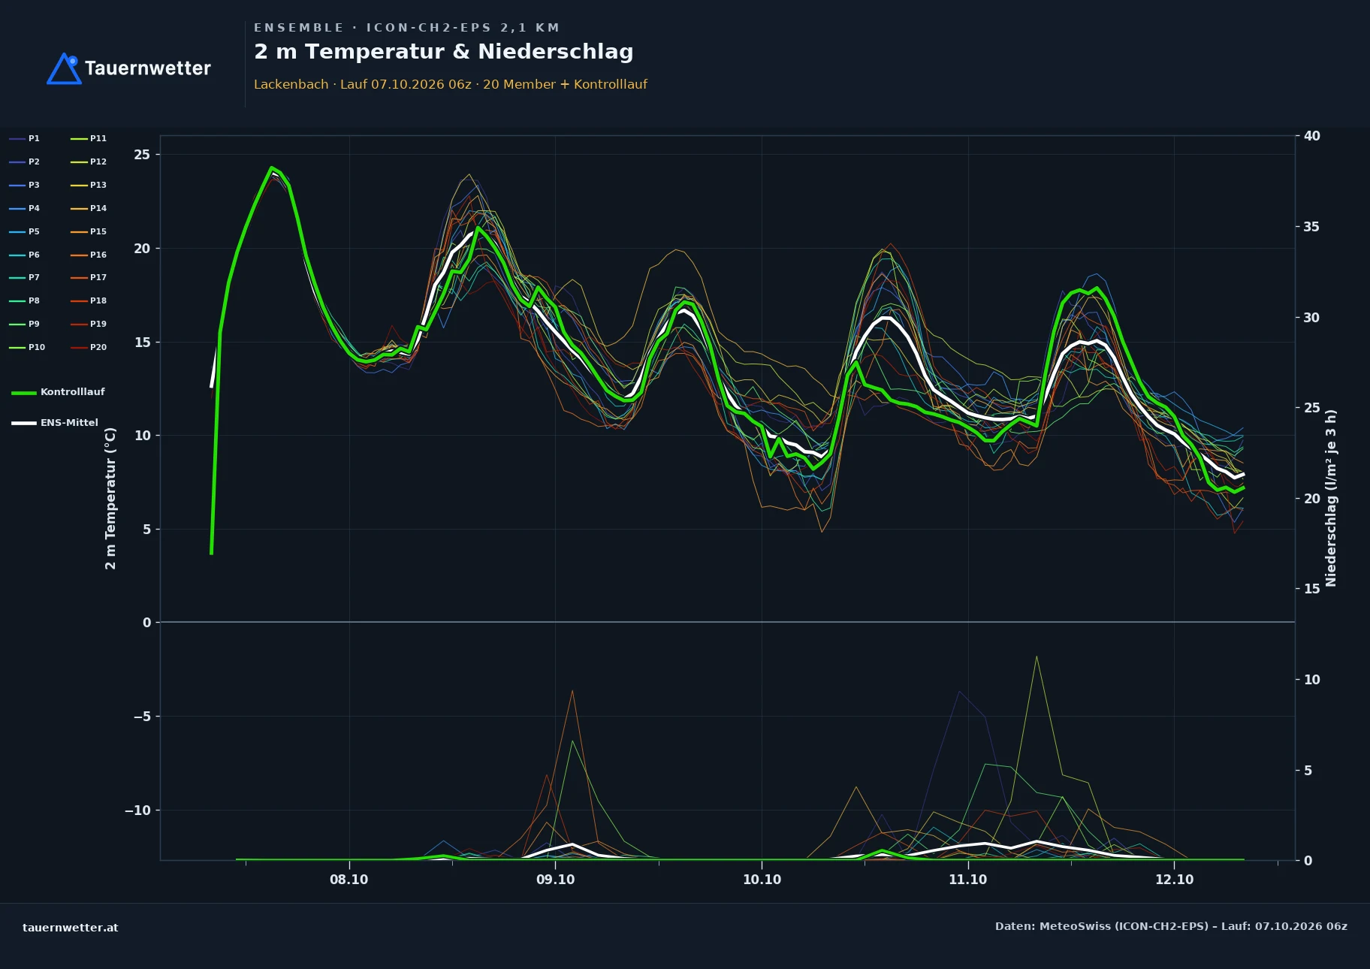Click the chart title '2 m Temperatur & Niederschlag'
Screen dimensions: 1370x969
(444, 52)
